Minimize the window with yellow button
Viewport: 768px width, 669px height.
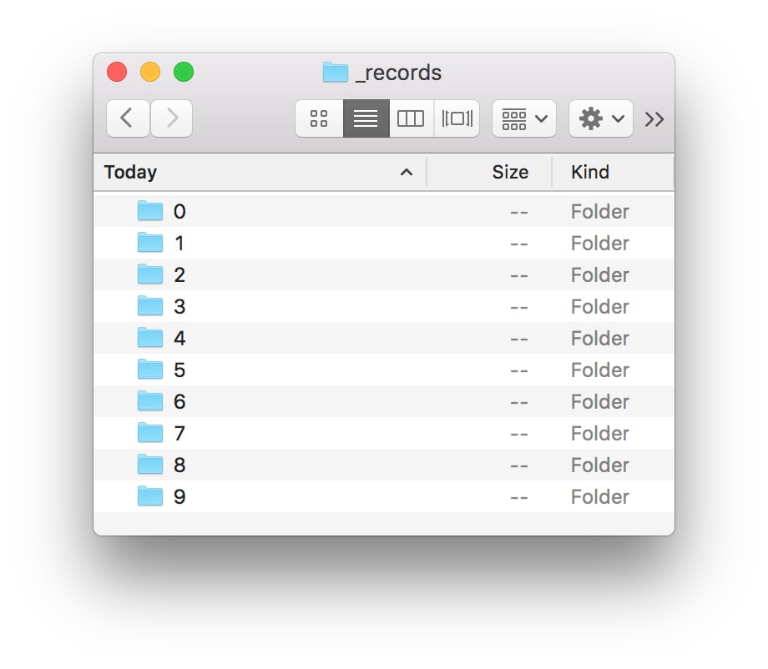click(x=150, y=72)
